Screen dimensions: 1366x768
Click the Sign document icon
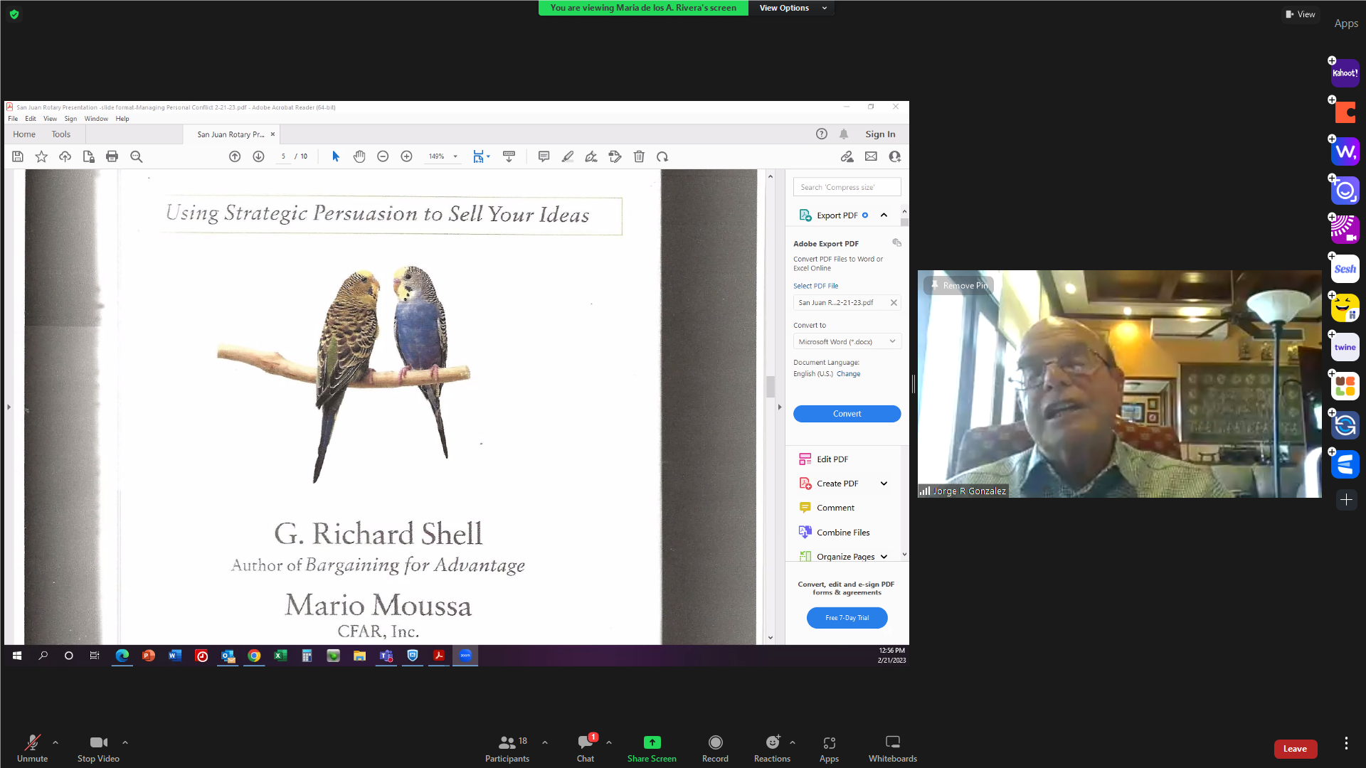coord(591,156)
